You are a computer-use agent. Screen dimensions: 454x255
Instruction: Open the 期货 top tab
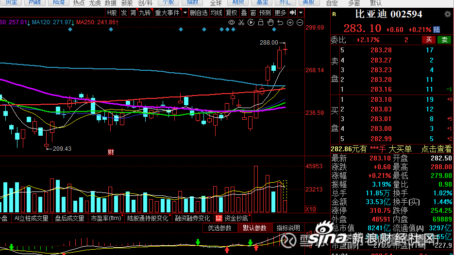(x=238, y=2)
